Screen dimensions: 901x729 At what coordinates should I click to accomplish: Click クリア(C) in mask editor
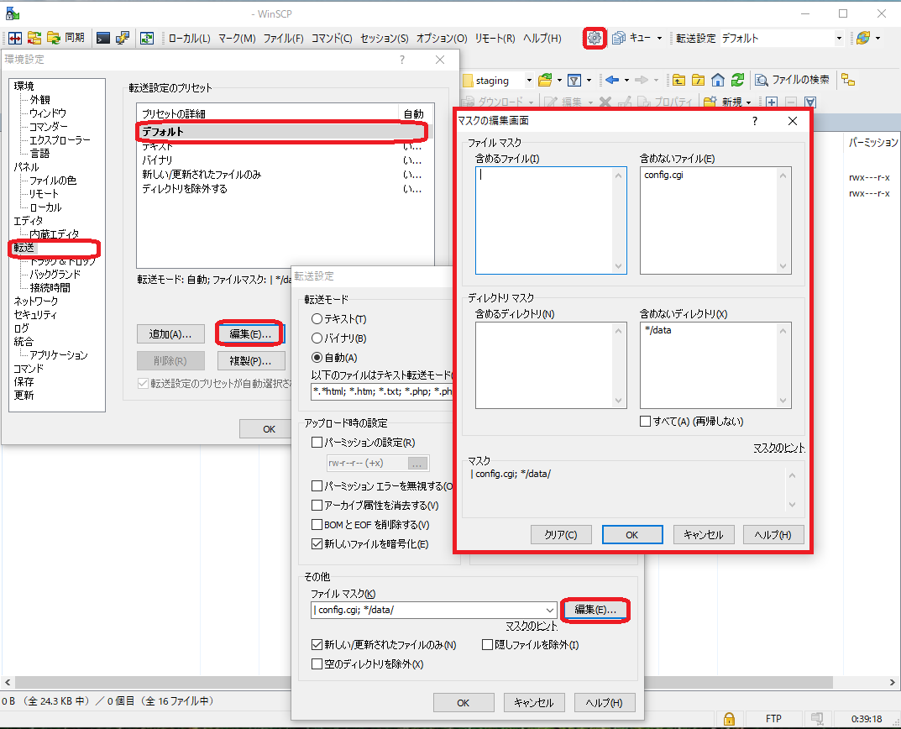click(x=561, y=535)
